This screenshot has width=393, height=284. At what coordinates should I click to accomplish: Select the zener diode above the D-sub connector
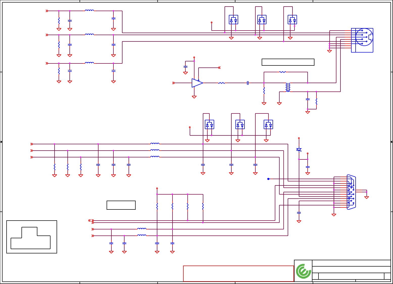click(299, 150)
